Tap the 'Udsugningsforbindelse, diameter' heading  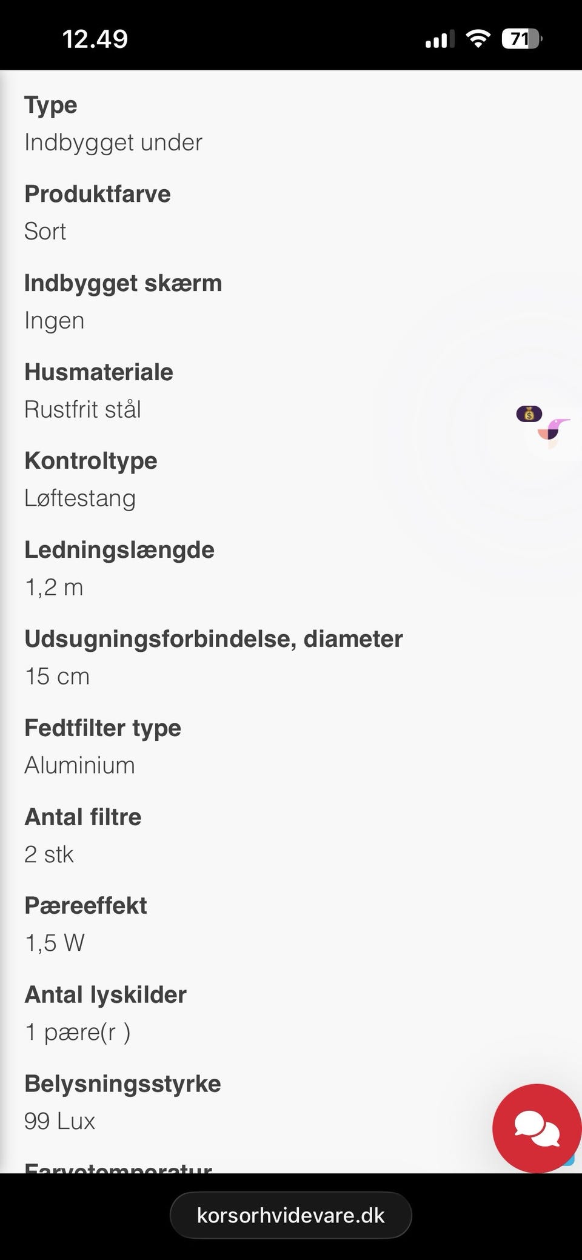coord(213,639)
